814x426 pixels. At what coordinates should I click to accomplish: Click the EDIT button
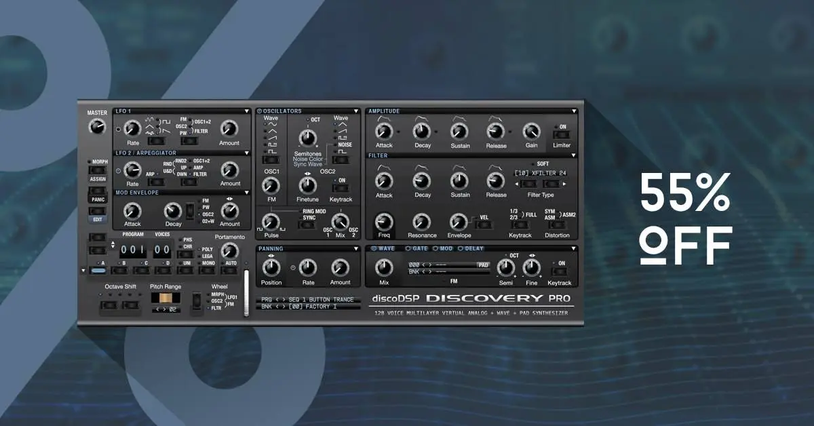98,220
